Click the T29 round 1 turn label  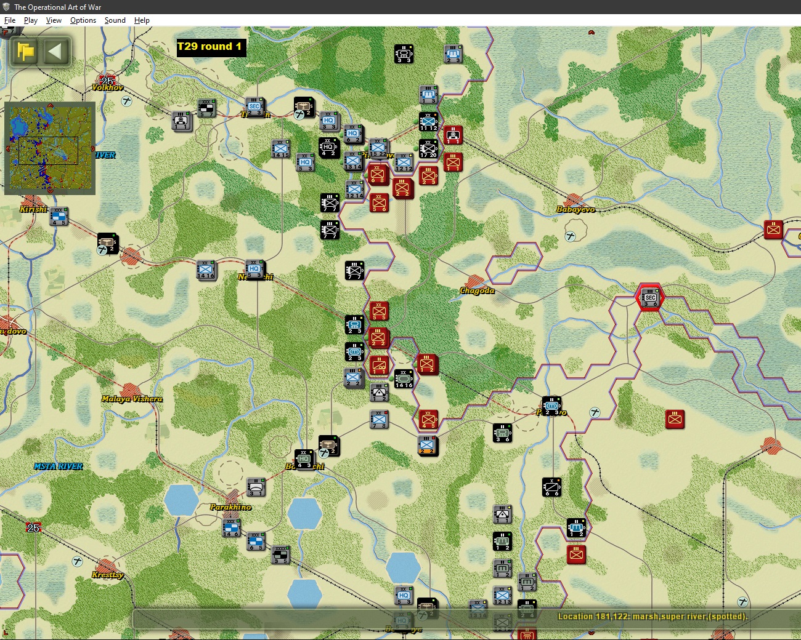211,47
